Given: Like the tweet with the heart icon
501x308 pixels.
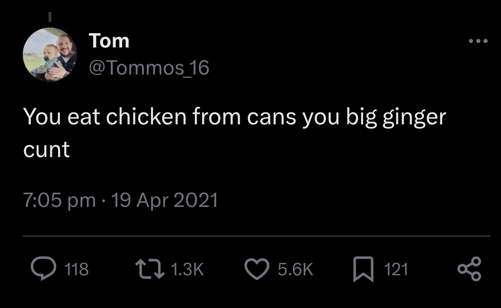Looking at the screenshot, I should (x=257, y=270).
